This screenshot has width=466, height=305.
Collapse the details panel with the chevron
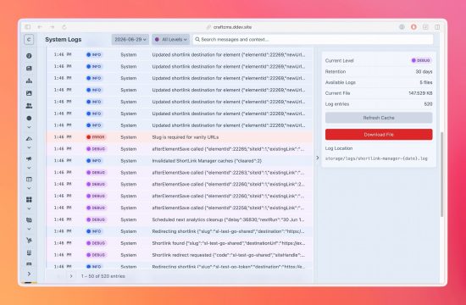318,158
